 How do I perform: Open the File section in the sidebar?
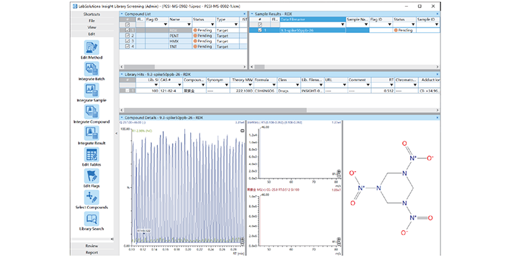pyautogui.click(x=92, y=21)
